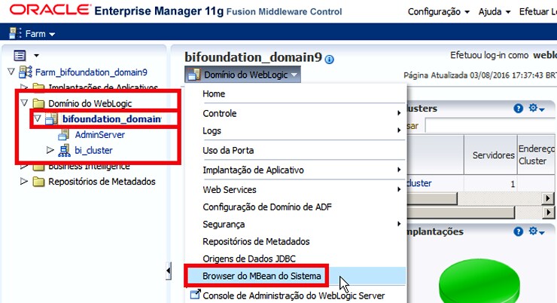The width and height of the screenshot is (557, 303).
Task: Choose Repositórios de Metadados from the dropdown menu
Action: tap(296, 241)
